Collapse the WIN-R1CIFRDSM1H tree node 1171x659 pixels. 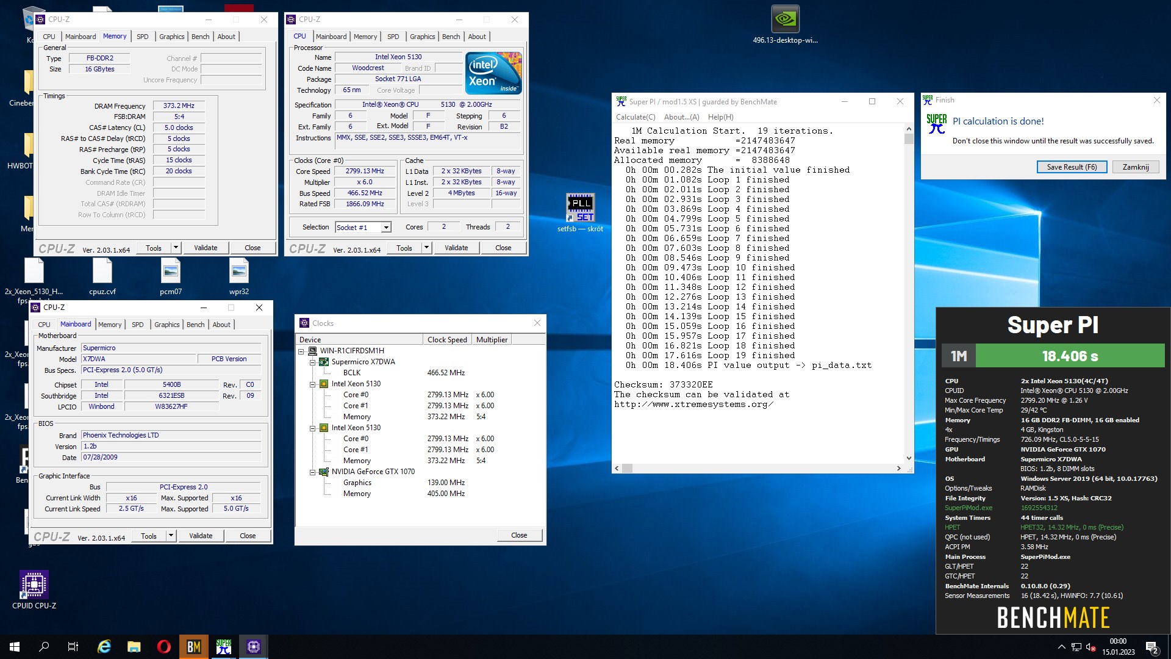301,351
